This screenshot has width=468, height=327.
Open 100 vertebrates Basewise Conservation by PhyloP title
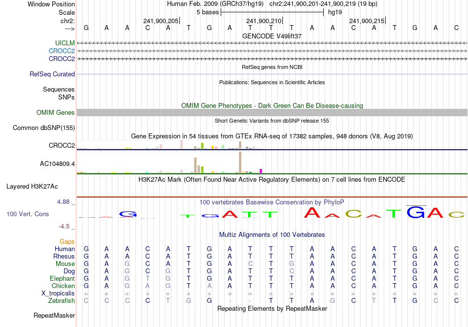click(x=272, y=202)
